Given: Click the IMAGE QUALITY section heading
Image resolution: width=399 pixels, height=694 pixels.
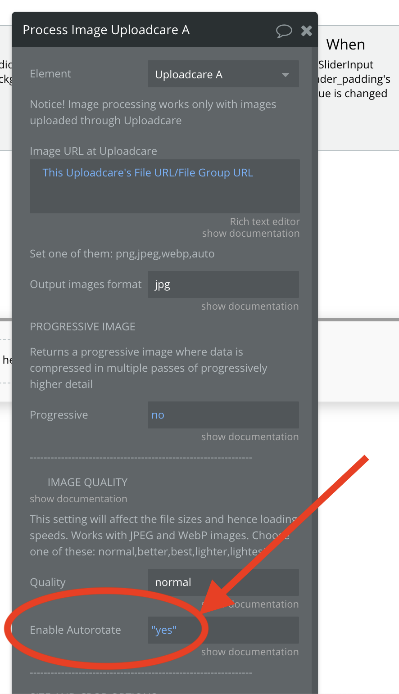Looking at the screenshot, I should tap(87, 482).
